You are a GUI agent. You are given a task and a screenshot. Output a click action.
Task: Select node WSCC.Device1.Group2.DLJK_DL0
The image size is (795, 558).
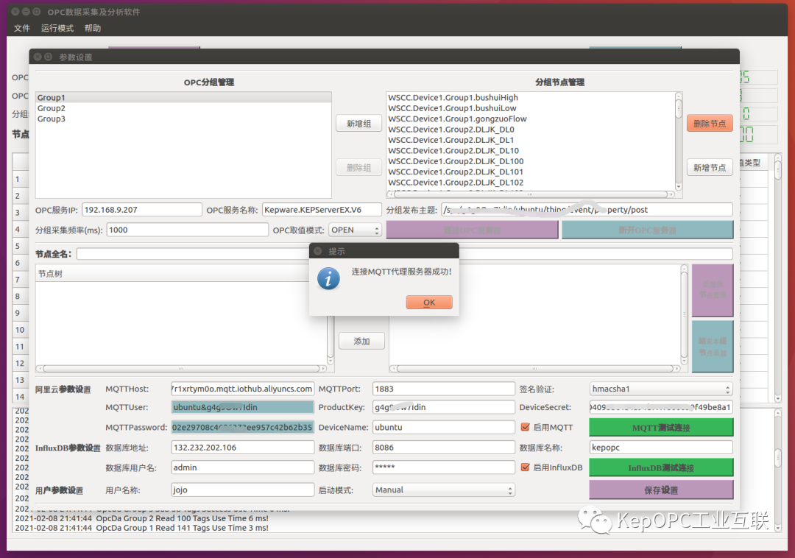pos(531,130)
